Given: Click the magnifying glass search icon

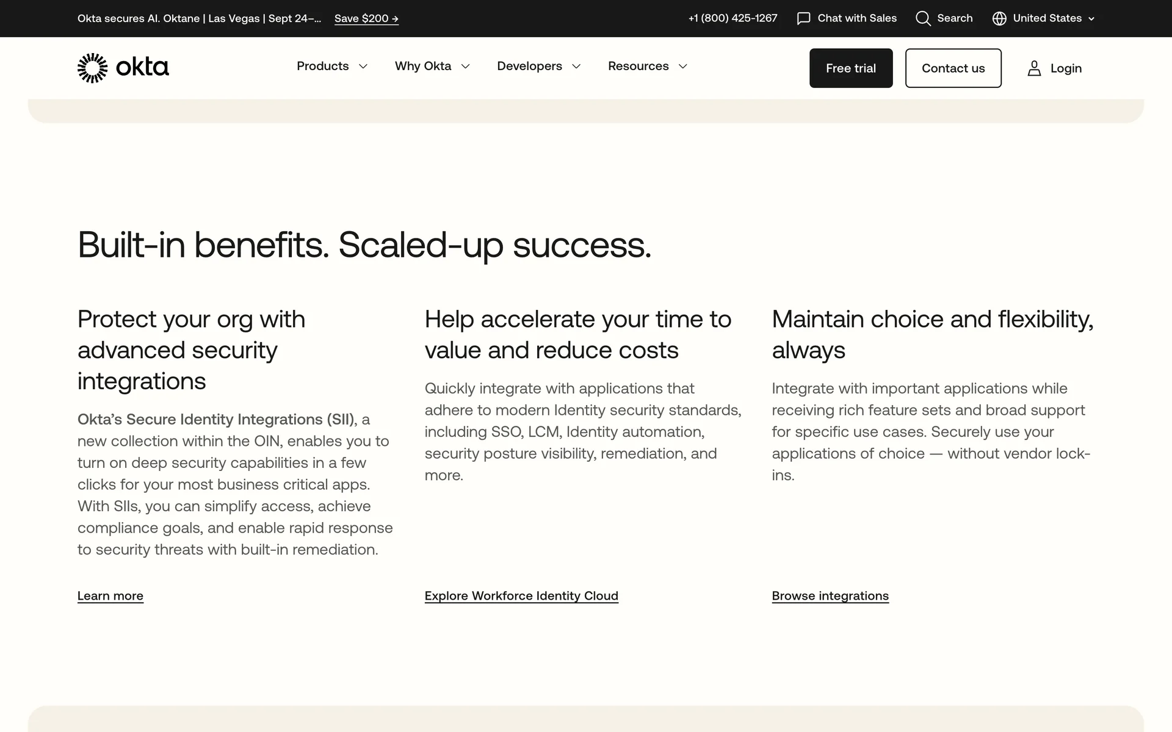Looking at the screenshot, I should (x=923, y=18).
